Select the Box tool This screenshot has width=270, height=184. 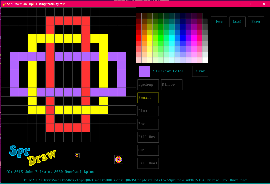(148, 124)
